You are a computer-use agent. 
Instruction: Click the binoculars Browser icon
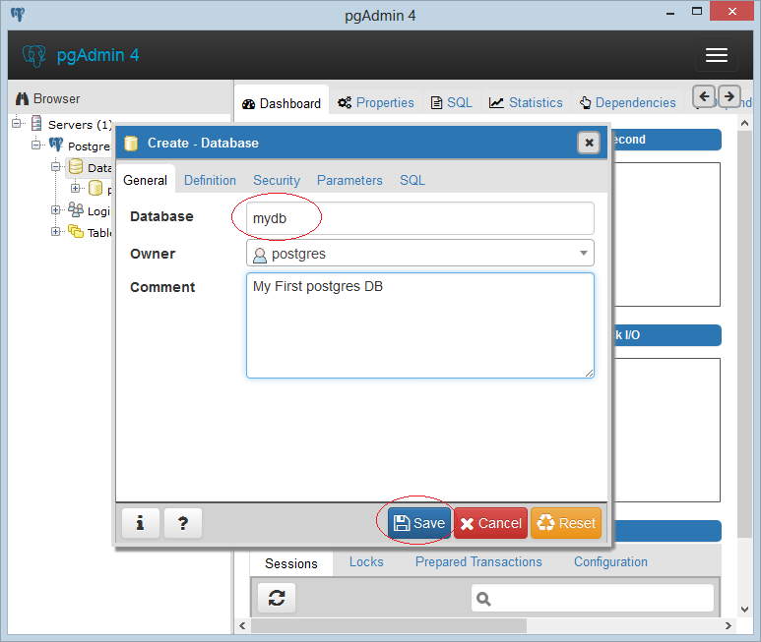(x=22, y=99)
